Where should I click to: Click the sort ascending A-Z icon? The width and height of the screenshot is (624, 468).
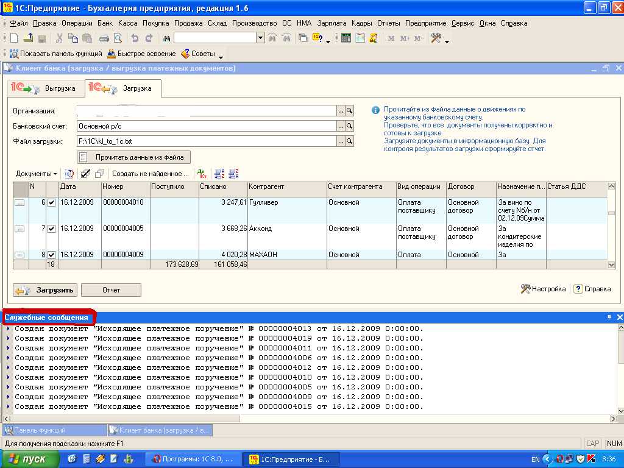tap(219, 174)
